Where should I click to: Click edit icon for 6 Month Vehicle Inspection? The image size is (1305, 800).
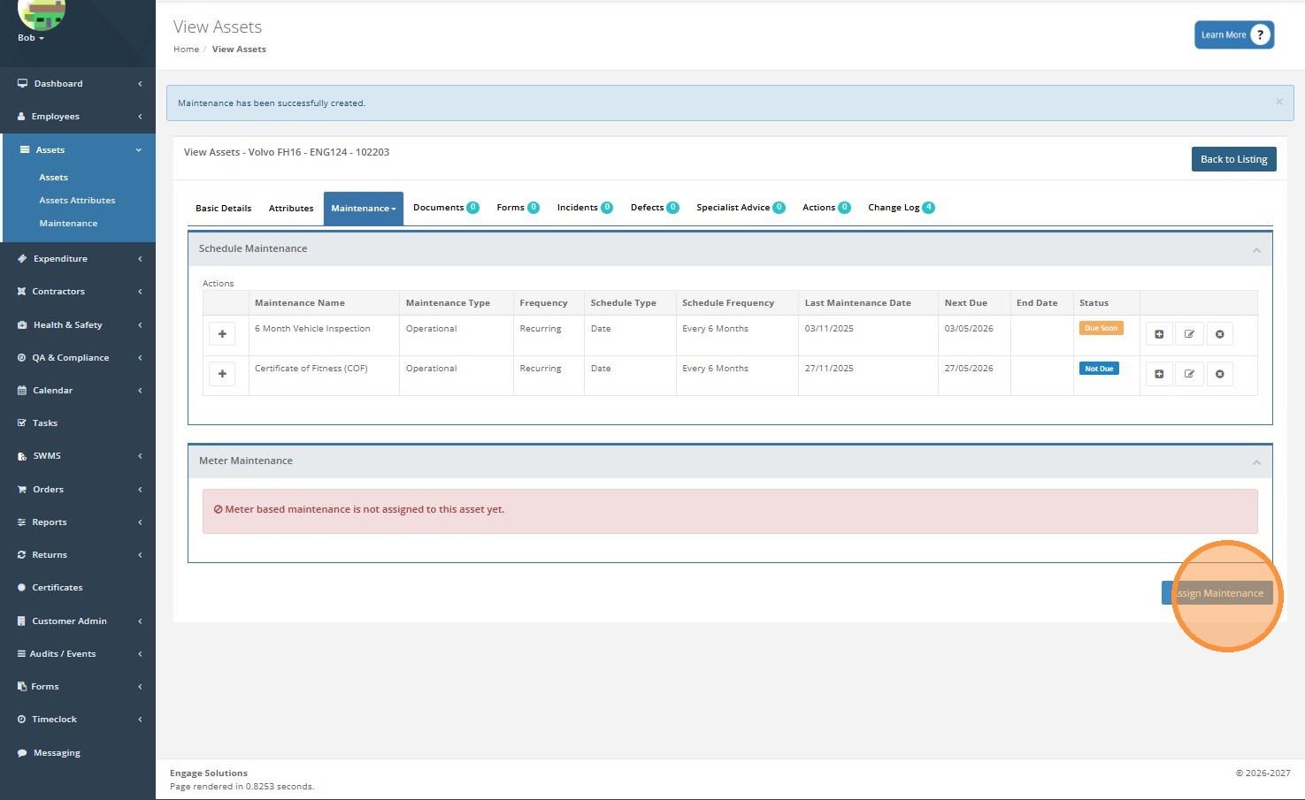pos(1189,334)
